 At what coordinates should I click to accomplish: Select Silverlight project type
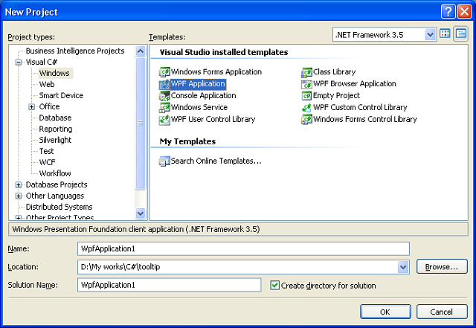[57, 140]
